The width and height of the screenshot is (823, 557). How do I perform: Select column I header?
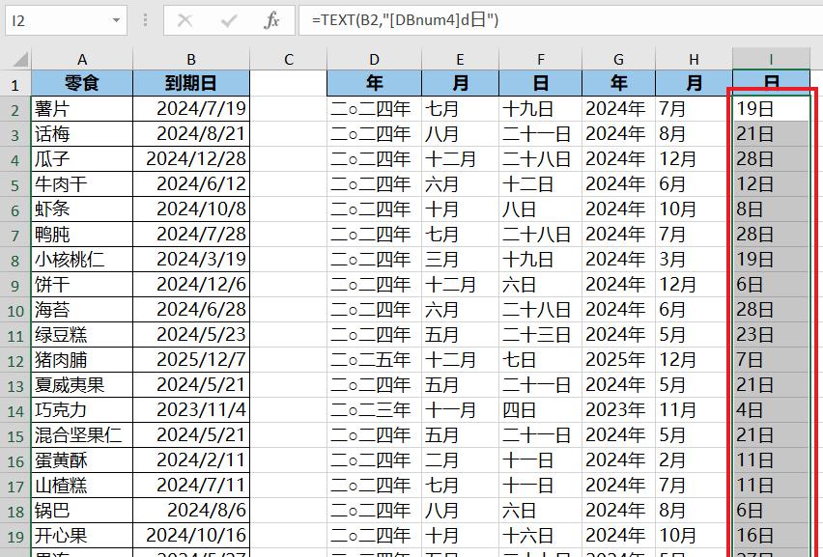tap(771, 60)
